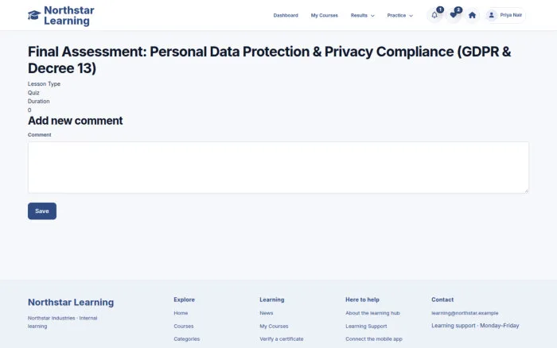Open the notifications bell icon
557x348 pixels.
(434, 15)
